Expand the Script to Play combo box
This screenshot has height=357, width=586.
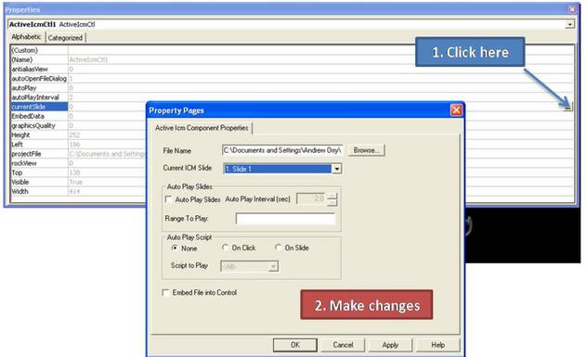point(273,266)
